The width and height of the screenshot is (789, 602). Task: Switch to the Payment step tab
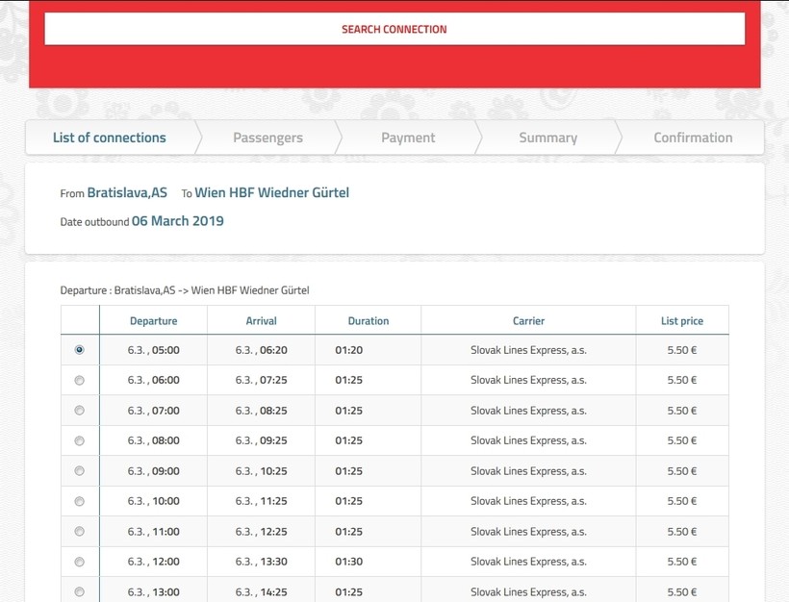[x=408, y=138]
